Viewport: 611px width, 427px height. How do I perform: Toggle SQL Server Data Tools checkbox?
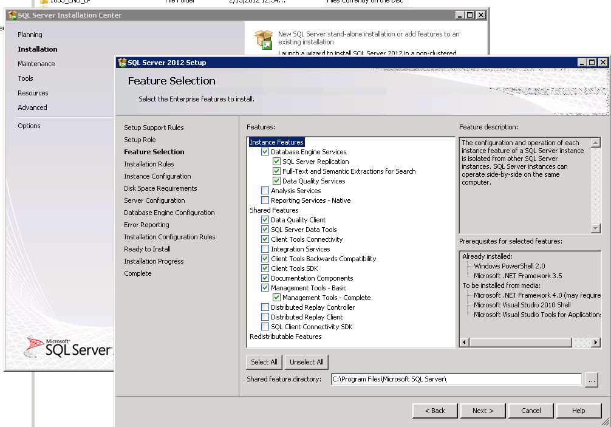[x=265, y=230]
